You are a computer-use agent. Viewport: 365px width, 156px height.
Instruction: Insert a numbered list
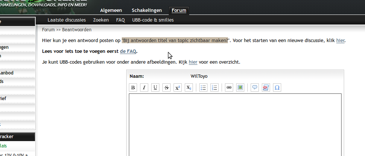pyautogui.click(x=214, y=87)
